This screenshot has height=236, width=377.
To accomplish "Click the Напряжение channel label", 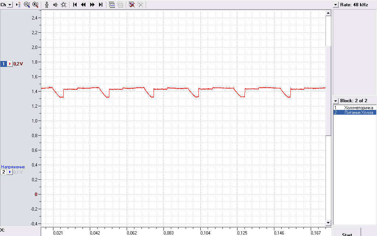I will click(13, 167).
